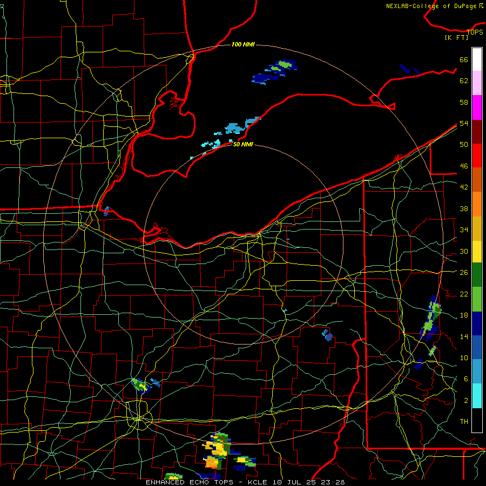Click the 2 legend value
486x486 pixels.
point(465,401)
